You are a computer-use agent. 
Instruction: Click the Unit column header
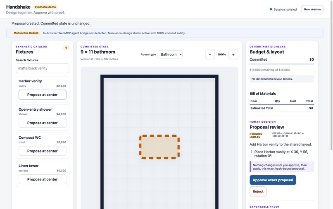pyautogui.click(x=293, y=101)
